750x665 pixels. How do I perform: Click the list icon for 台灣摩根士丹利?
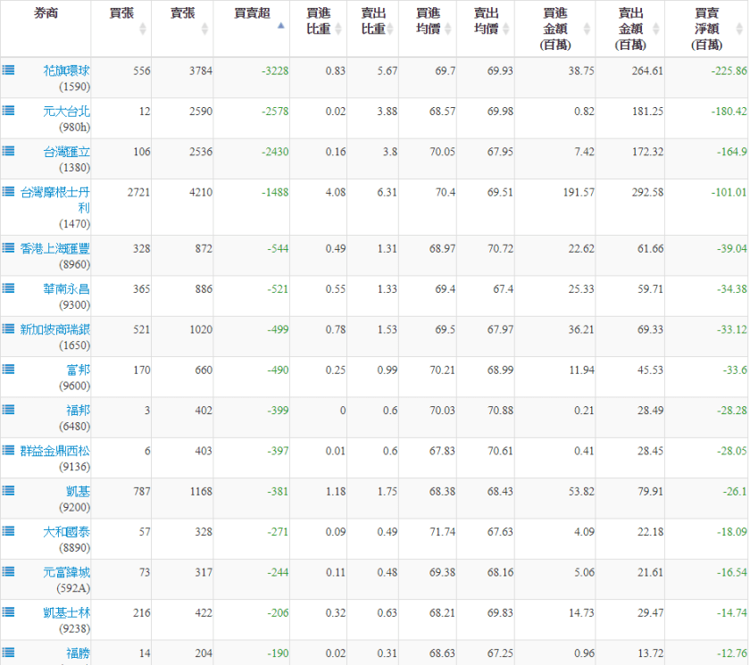coord(8,191)
